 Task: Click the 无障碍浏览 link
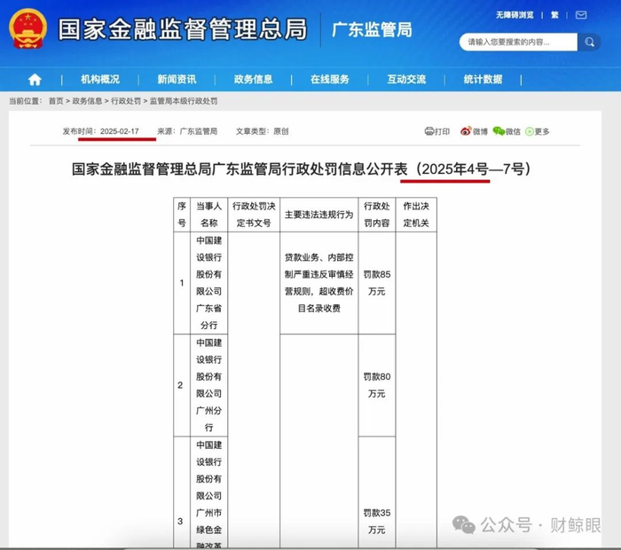point(515,15)
